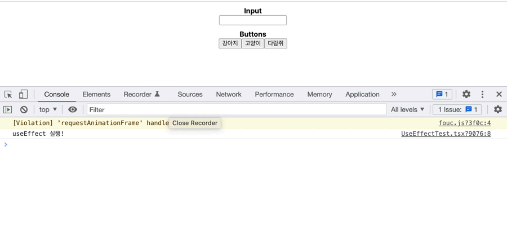Open the All levels log dropdown
507x235 pixels.
(407, 110)
